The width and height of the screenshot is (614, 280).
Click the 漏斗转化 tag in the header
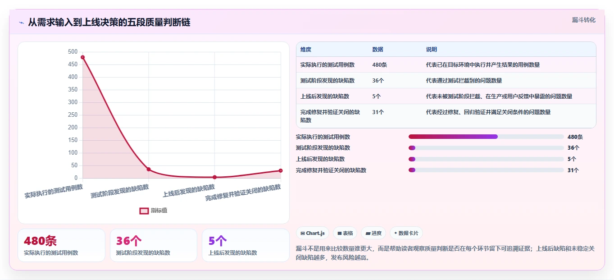[584, 20]
